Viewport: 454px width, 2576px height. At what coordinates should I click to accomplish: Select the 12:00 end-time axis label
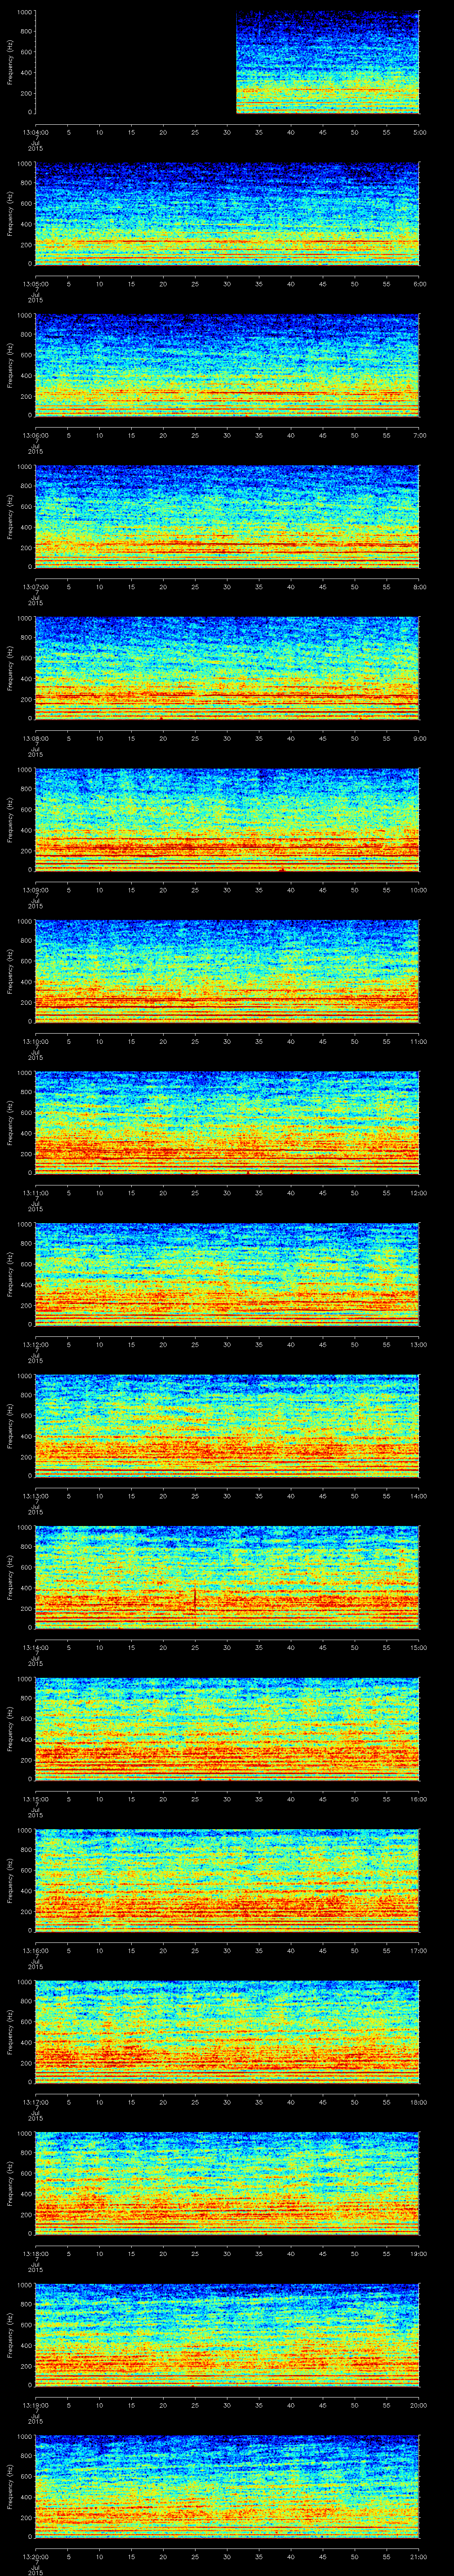pyautogui.click(x=418, y=1193)
